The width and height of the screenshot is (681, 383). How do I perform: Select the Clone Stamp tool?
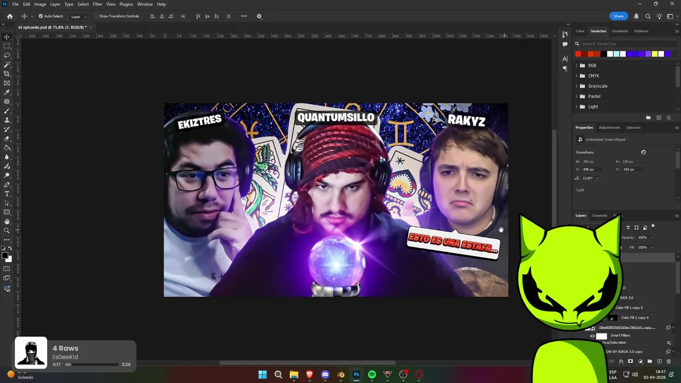coord(7,120)
